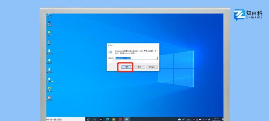This screenshot has height=121, width=269.
Task: Click the Open command input field
Action: 136,58
